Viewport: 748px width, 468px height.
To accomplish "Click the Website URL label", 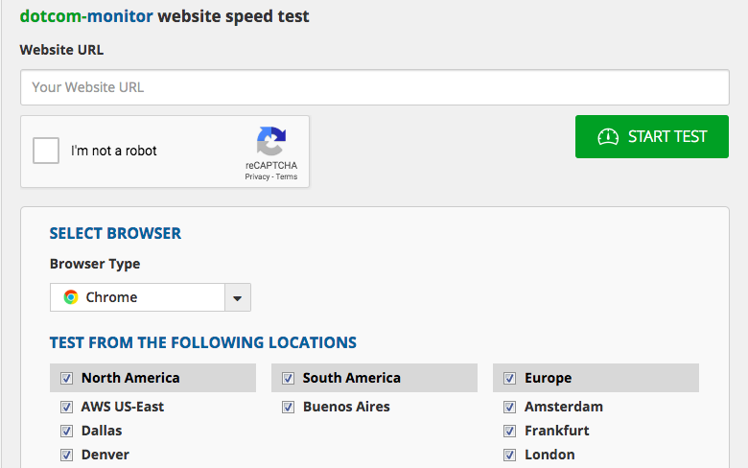I will (61, 50).
